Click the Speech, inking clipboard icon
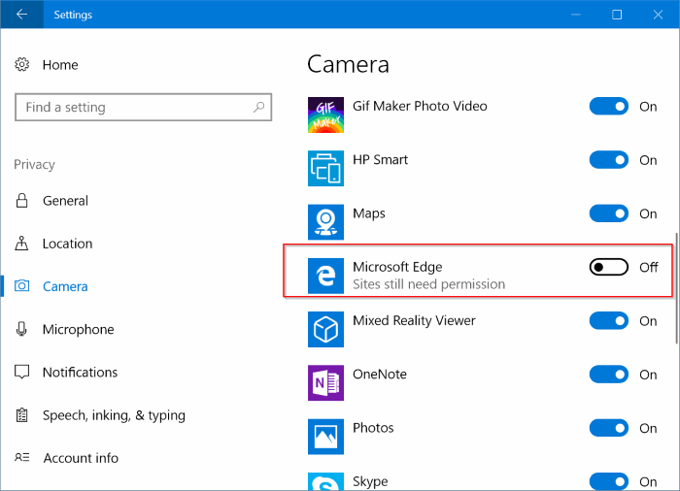This screenshot has width=680, height=491. tap(21, 414)
